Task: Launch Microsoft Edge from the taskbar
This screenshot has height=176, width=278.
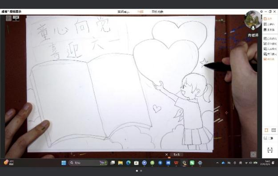Action: coord(129,163)
